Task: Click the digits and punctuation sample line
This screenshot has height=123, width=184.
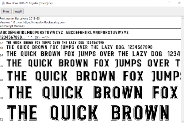Action: point(25,37)
